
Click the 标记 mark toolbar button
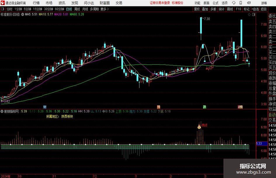(x=247, y=9)
